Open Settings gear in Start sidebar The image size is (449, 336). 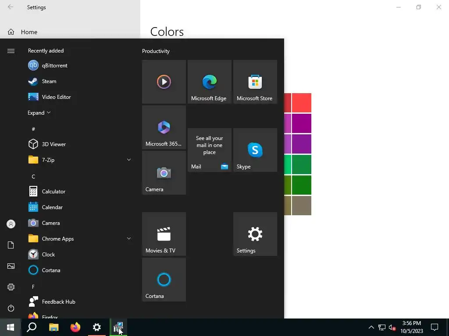coord(11,287)
